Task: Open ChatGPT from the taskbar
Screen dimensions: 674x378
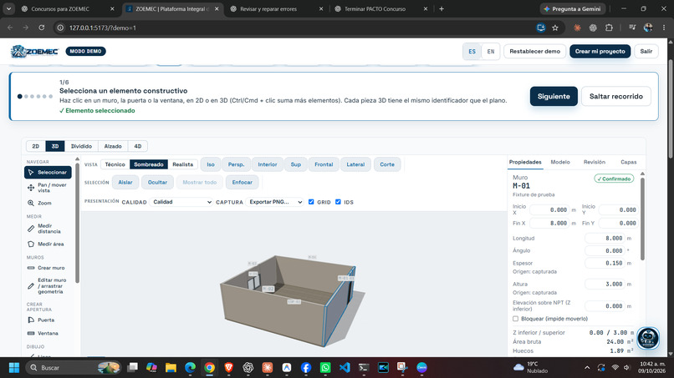Action: pos(248,368)
